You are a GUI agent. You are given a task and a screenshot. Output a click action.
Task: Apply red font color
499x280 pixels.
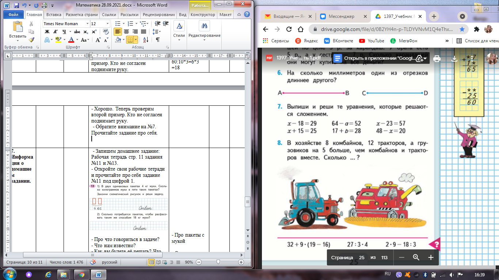coord(71,40)
